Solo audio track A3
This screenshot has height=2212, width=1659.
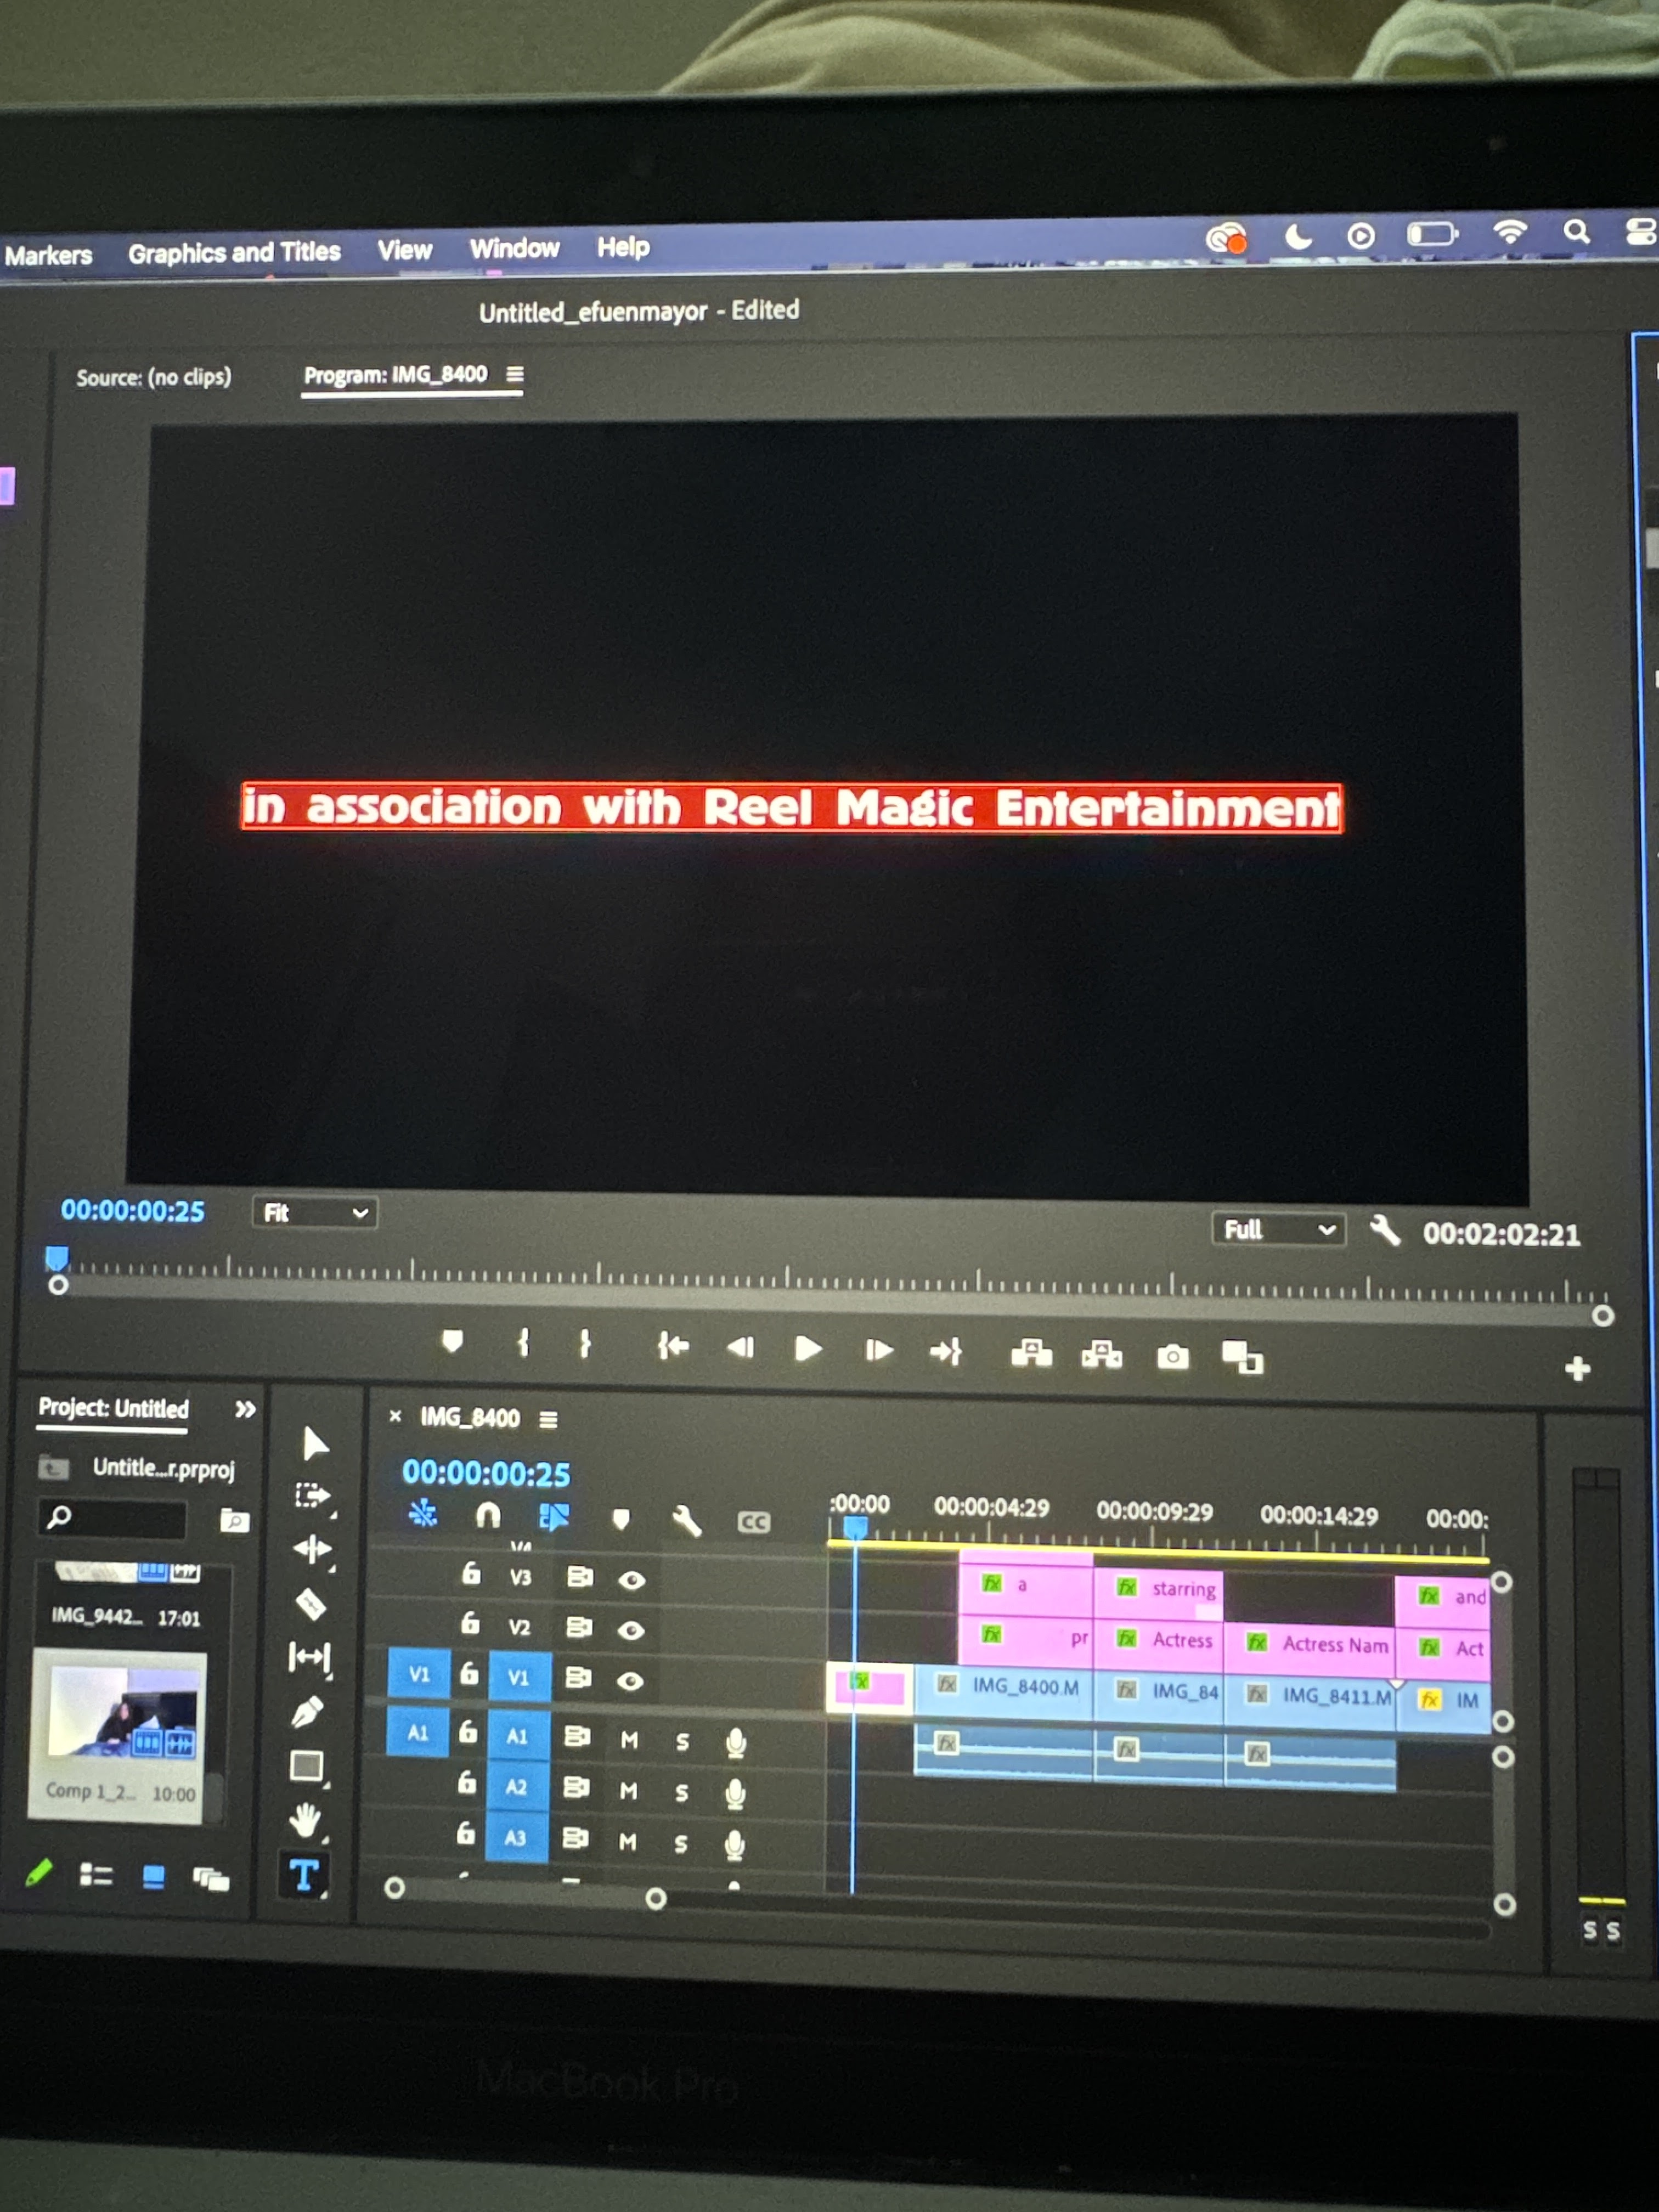pyautogui.click(x=680, y=1843)
